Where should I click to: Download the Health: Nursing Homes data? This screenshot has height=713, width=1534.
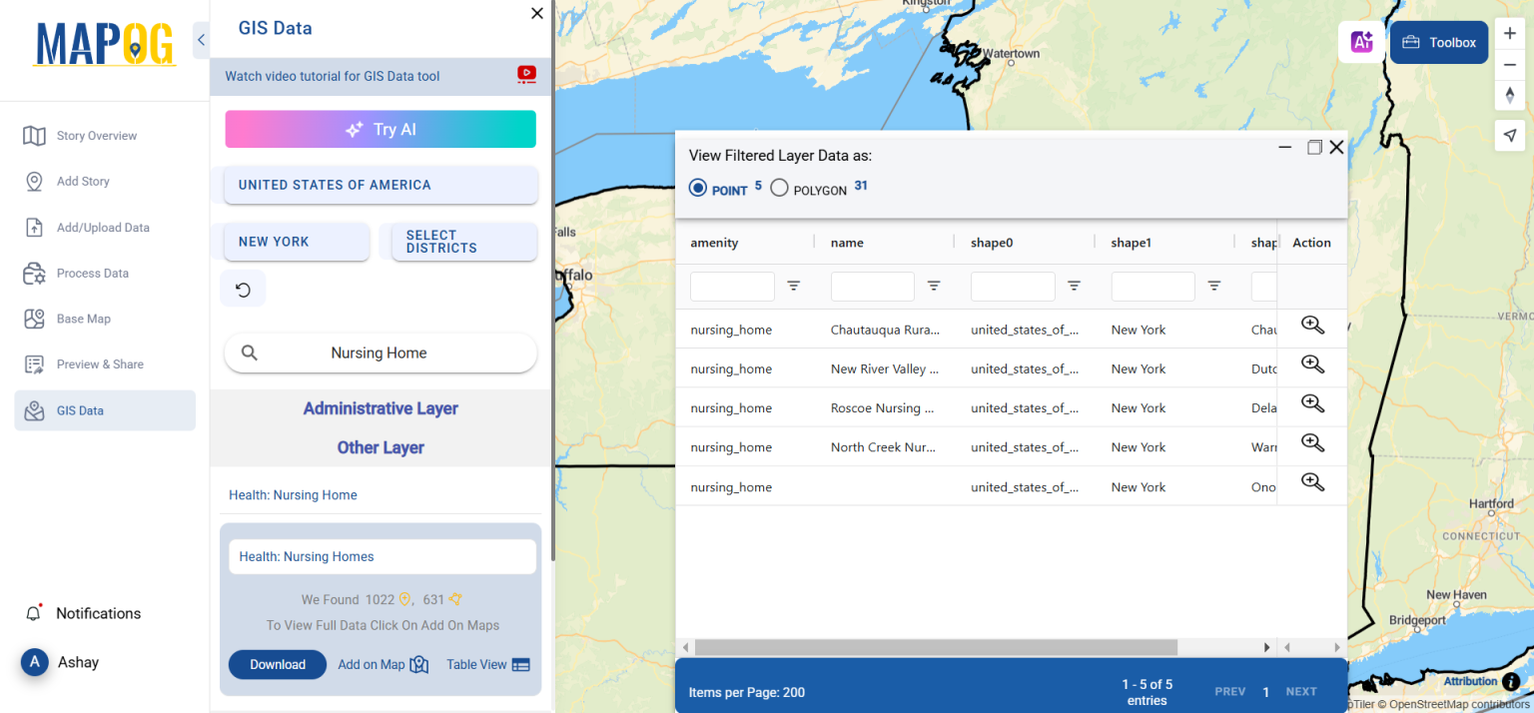tap(277, 664)
